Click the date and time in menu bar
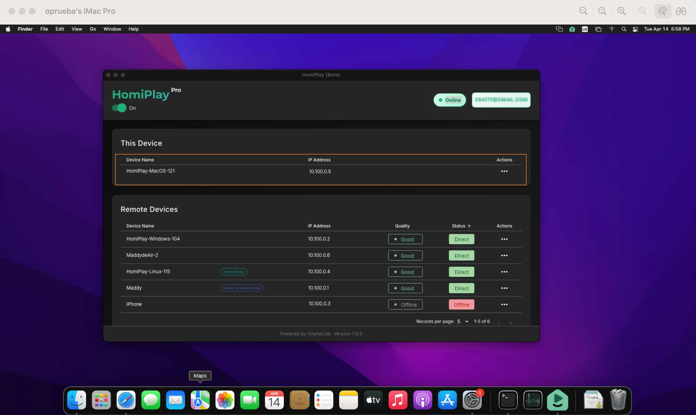The image size is (696, 415). (667, 29)
